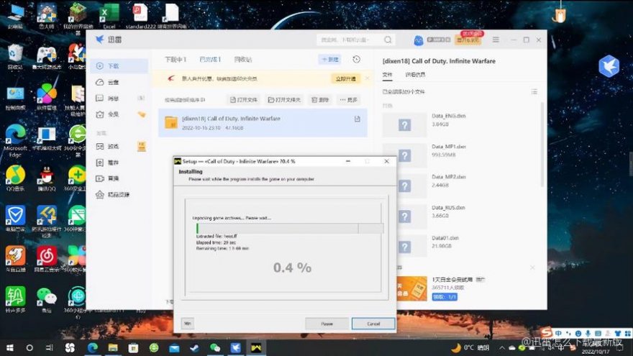Open the download history clock icon
The height and width of the screenshot is (356, 633).
pyautogui.click(x=356, y=59)
